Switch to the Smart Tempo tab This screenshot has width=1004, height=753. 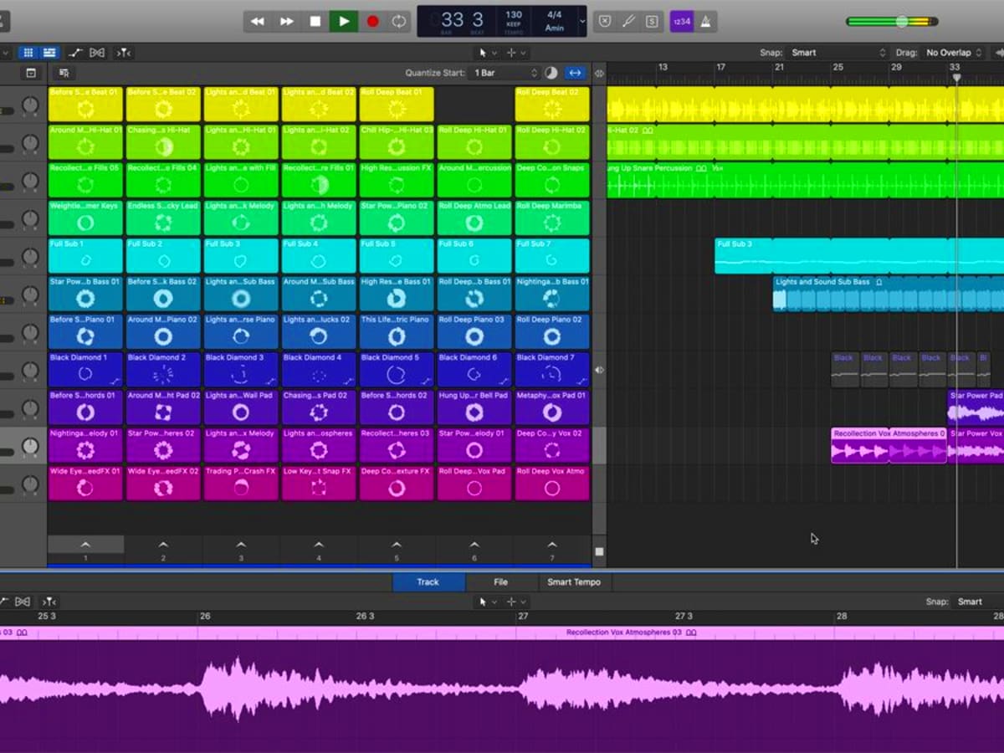(574, 581)
